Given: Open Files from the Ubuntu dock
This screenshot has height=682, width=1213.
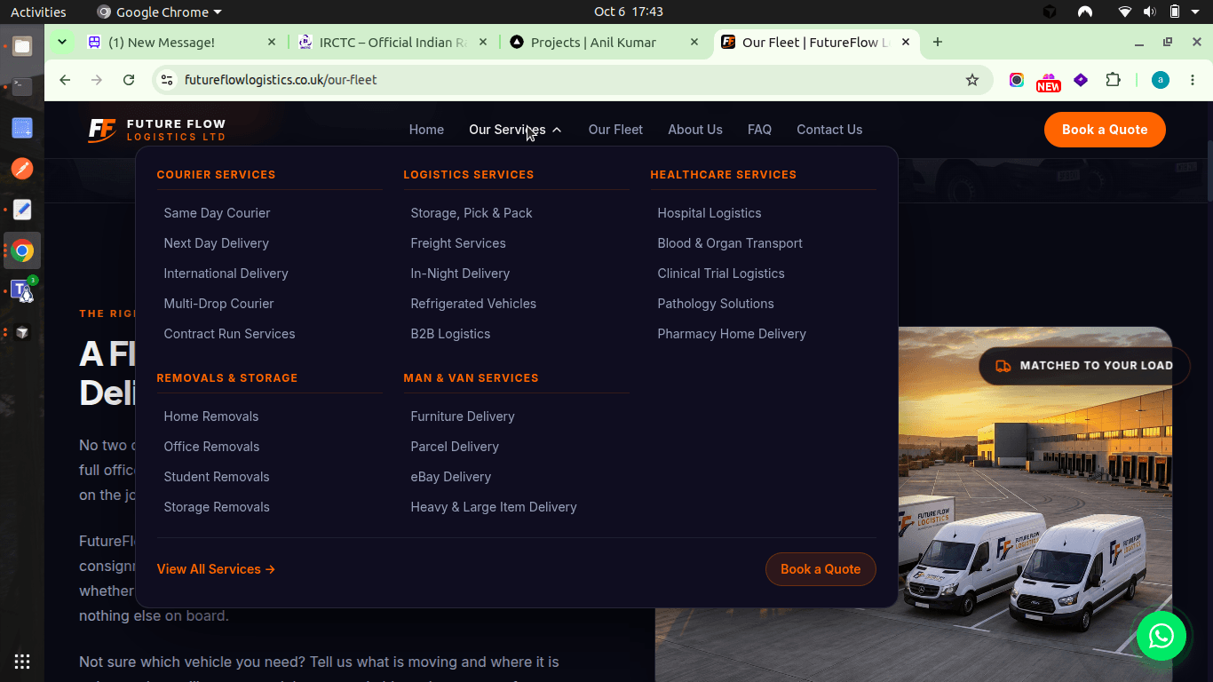Looking at the screenshot, I should tap(22, 46).
